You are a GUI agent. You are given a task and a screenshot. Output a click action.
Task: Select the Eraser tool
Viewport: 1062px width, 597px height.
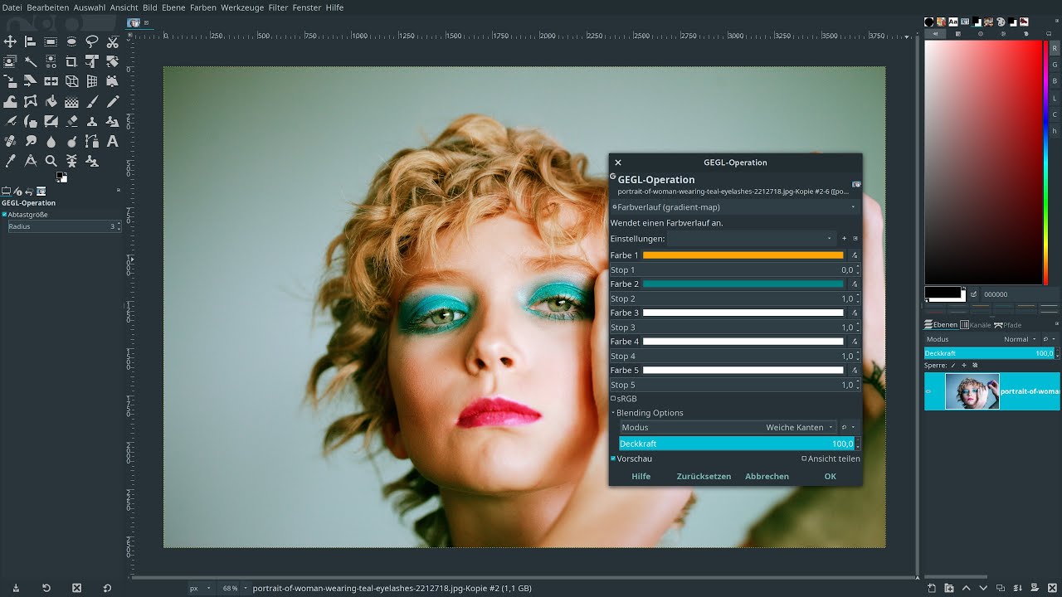click(x=71, y=121)
